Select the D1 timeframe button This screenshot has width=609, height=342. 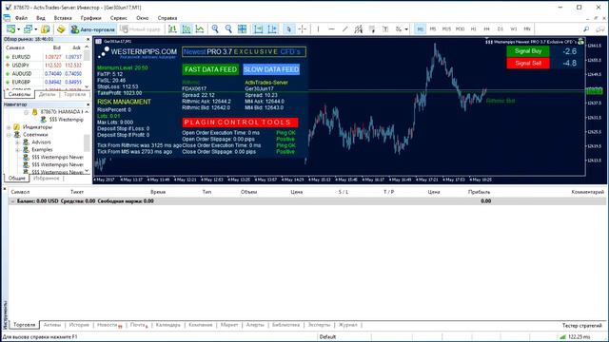[x=501, y=29]
